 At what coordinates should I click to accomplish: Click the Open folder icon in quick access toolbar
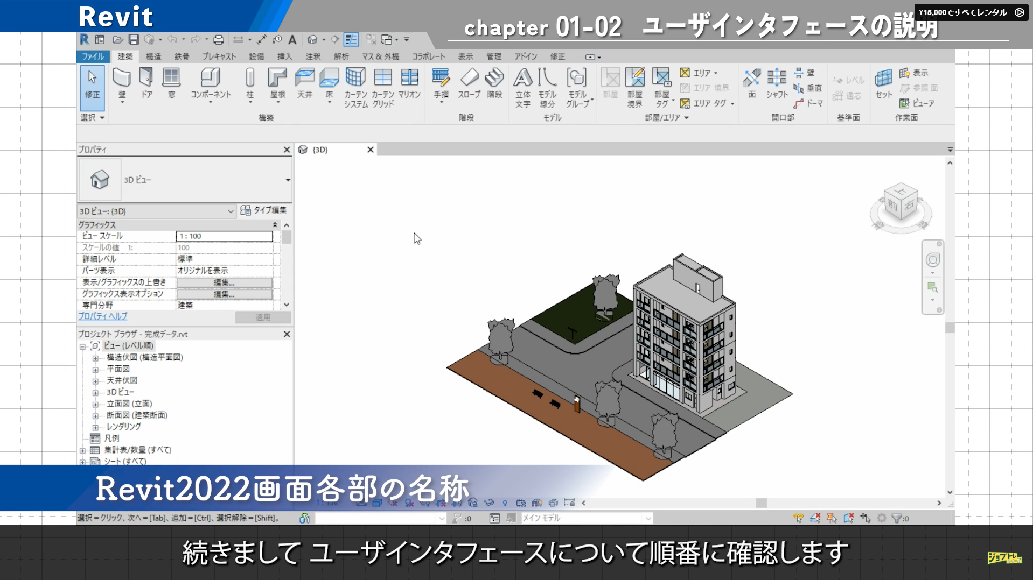[118, 39]
